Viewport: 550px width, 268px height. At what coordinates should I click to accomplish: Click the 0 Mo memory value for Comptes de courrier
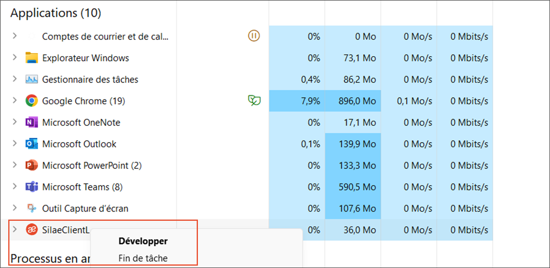(x=365, y=37)
